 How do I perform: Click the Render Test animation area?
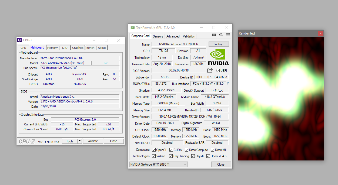[x=281, y=99]
